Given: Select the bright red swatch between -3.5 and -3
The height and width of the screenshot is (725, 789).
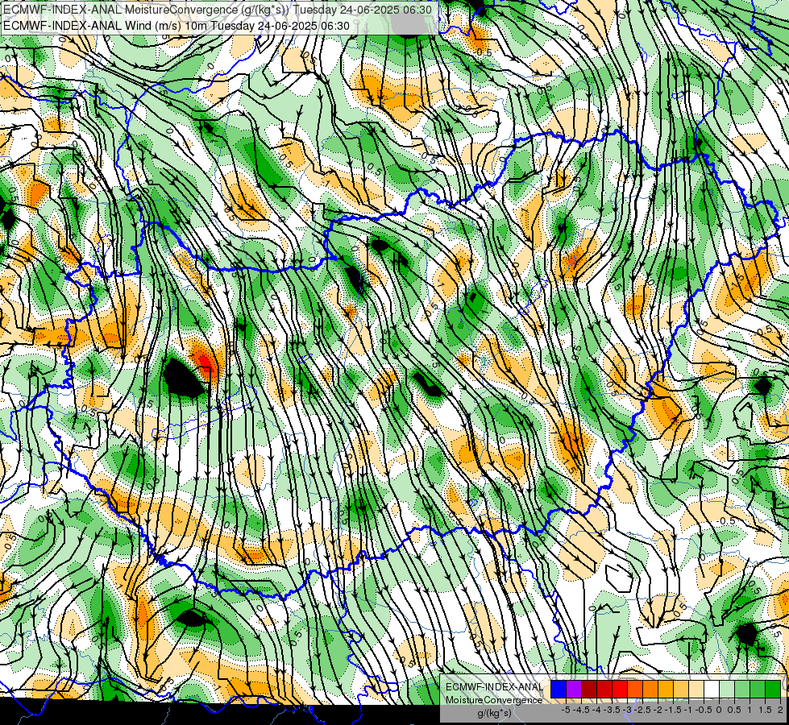Looking at the screenshot, I should [x=620, y=690].
